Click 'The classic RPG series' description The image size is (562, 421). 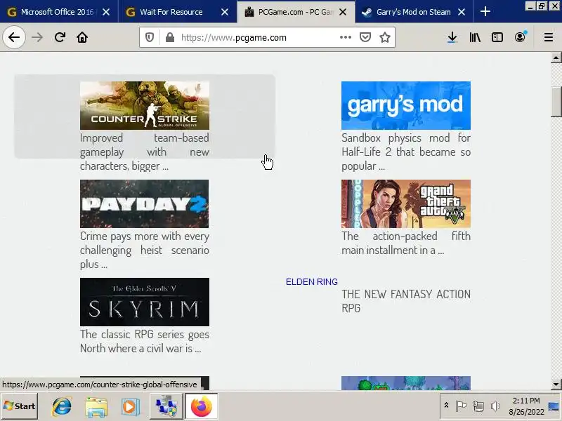pyautogui.click(x=145, y=341)
